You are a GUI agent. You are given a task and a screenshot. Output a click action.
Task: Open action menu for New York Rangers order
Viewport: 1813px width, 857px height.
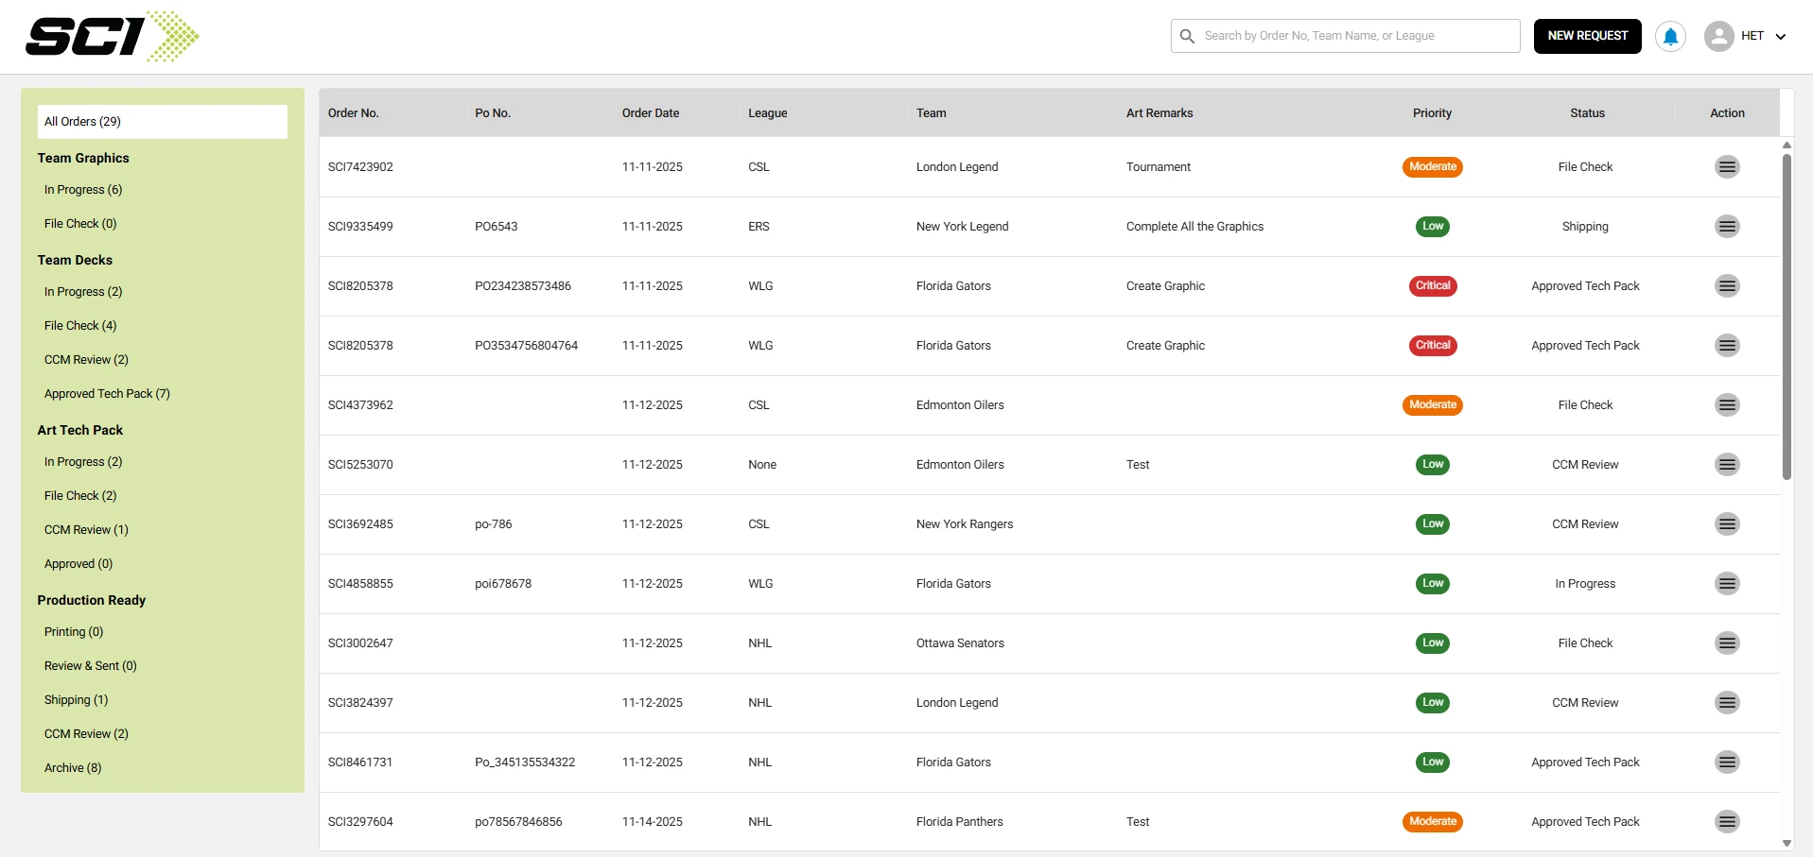1727,524
